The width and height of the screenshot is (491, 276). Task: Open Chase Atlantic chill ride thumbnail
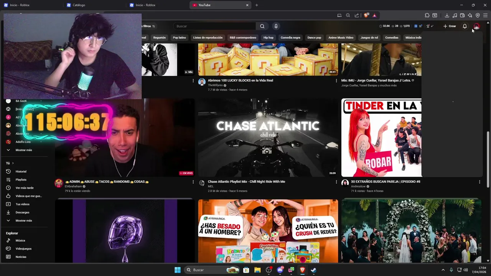point(268,138)
